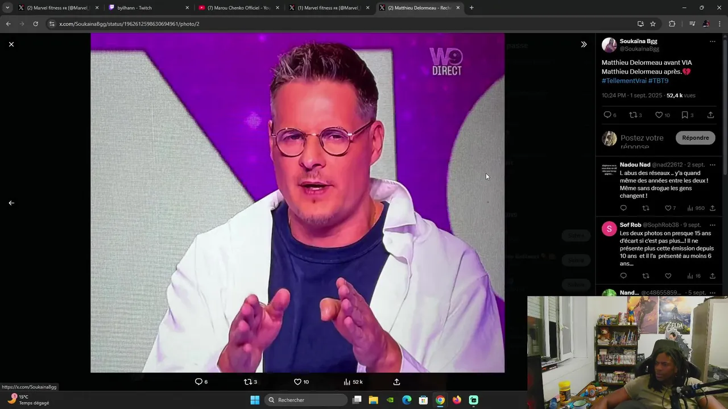The width and height of the screenshot is (728, 409).
Task: Share Soukaïna's post from the side panel
Action: pos(710,115)
